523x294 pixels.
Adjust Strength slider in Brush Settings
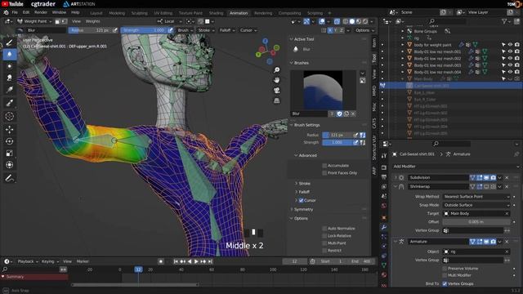pos(337,142)
